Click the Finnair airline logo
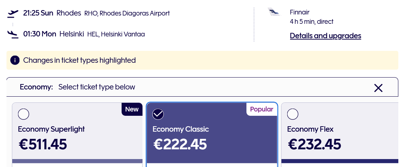The width and height of the screenshot is (407, 167). click(x=274, y=12)
